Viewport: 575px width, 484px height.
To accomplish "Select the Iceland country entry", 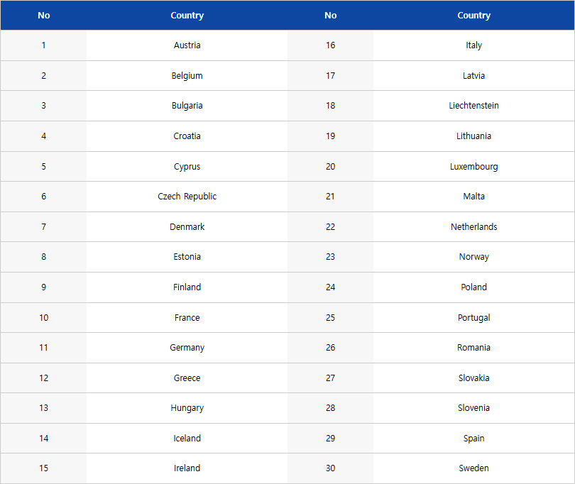I will click(x=187, y=439).
